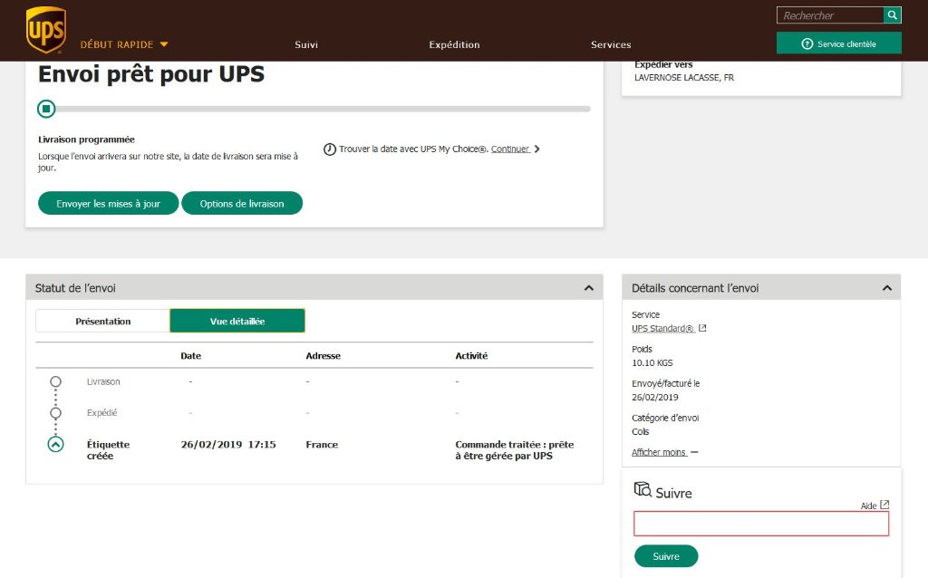Open the Expédition menu

pos(454,44)
